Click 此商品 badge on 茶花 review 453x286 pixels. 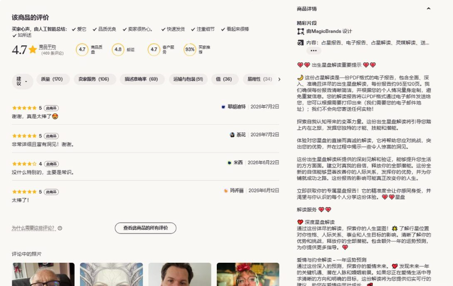[x=51, y=136]
